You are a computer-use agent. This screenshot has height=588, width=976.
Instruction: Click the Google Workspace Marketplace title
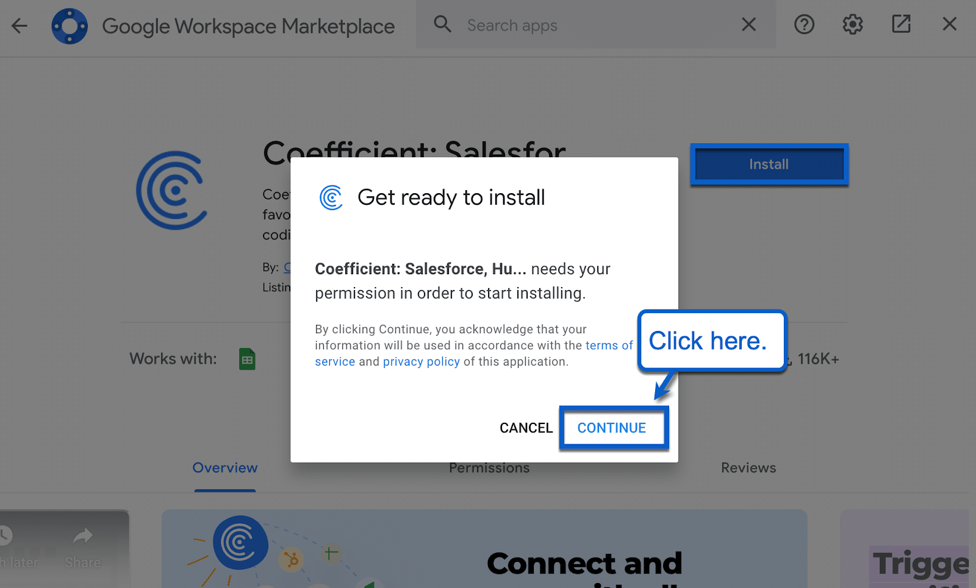[x=248, y=26]
